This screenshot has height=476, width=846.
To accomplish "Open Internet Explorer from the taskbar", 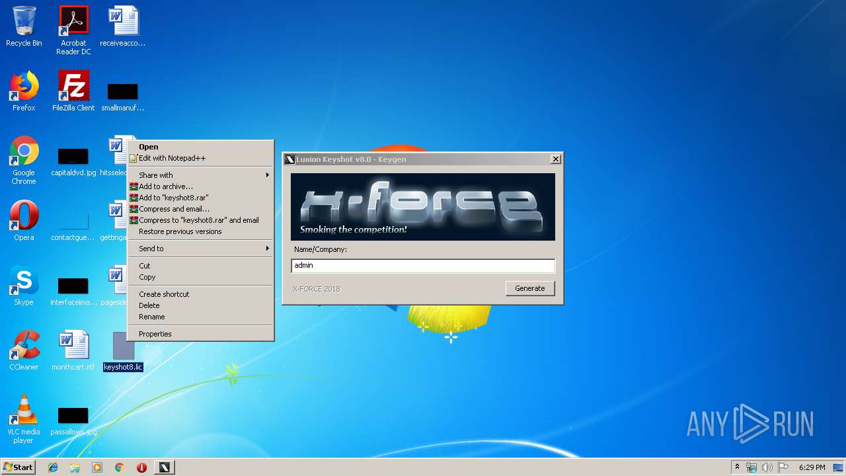I will tap(53, 467).
